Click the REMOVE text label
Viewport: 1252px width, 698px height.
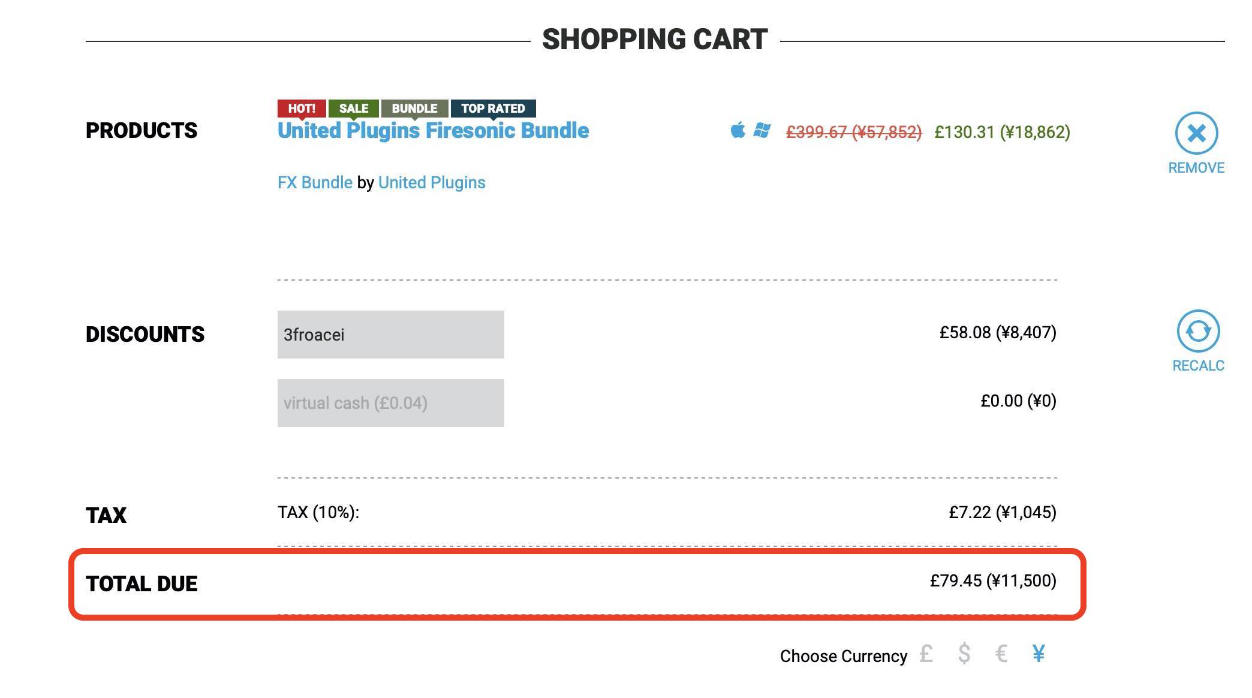pos(1196,168)
